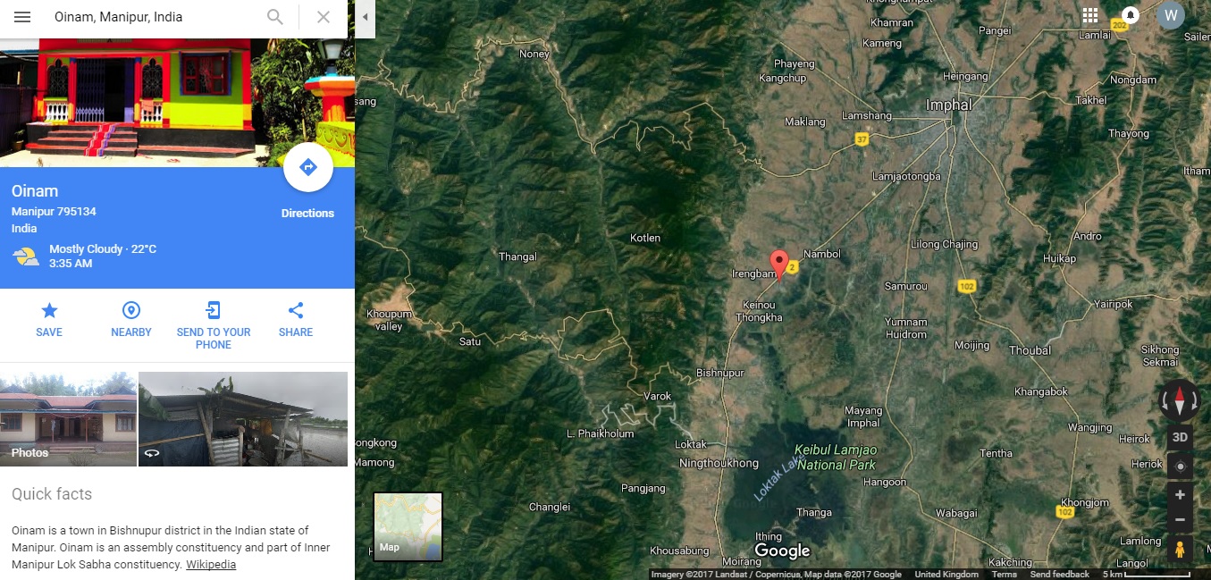Open the Wikipedia link
1211x580 pixels.
211,565
